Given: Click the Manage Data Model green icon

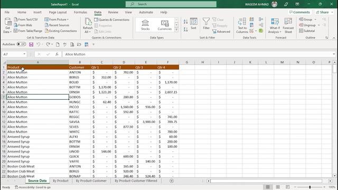Looking at the screenshot, I should pos(261,31).
